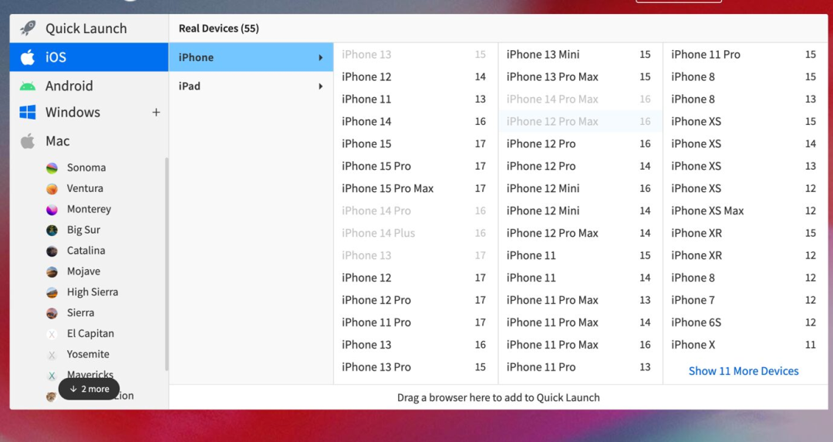
Task: Select iPhone 13 Mini iOS 15
Action: click(579, 54)
